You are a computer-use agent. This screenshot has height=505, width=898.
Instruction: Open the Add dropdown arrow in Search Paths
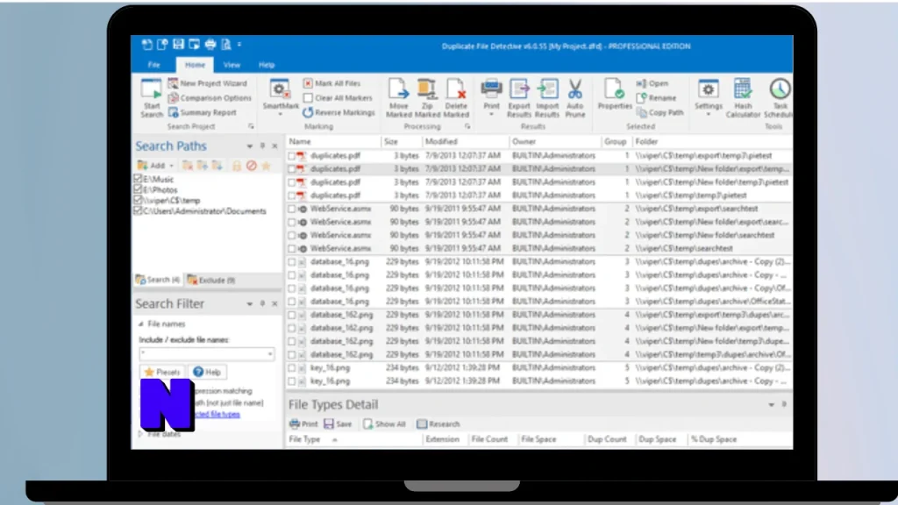(171, 166)
